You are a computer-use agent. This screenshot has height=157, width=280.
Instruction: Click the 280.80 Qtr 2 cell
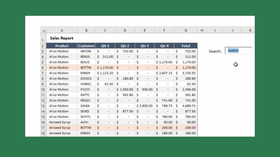click(x=125, y=78)
